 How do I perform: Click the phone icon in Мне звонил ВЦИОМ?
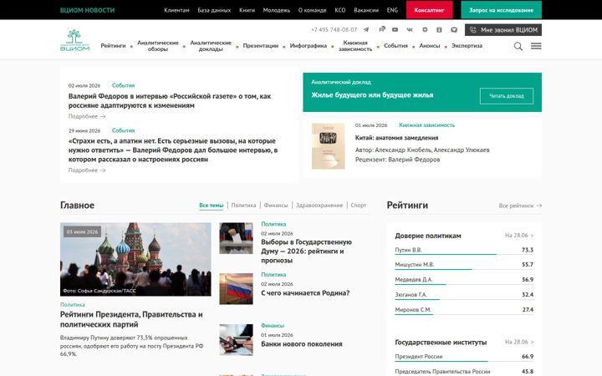(x=472, y=30)
